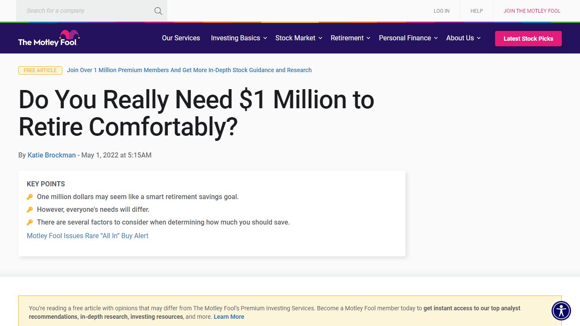Click 'One million dollars may seem' key point
Image resolution: width=580 pixels, height=326 pixels.
[138, 197]
